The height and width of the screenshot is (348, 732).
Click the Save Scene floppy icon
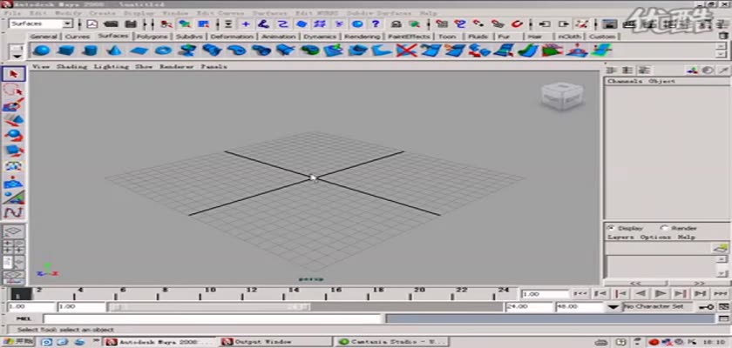tap(131, 23)
